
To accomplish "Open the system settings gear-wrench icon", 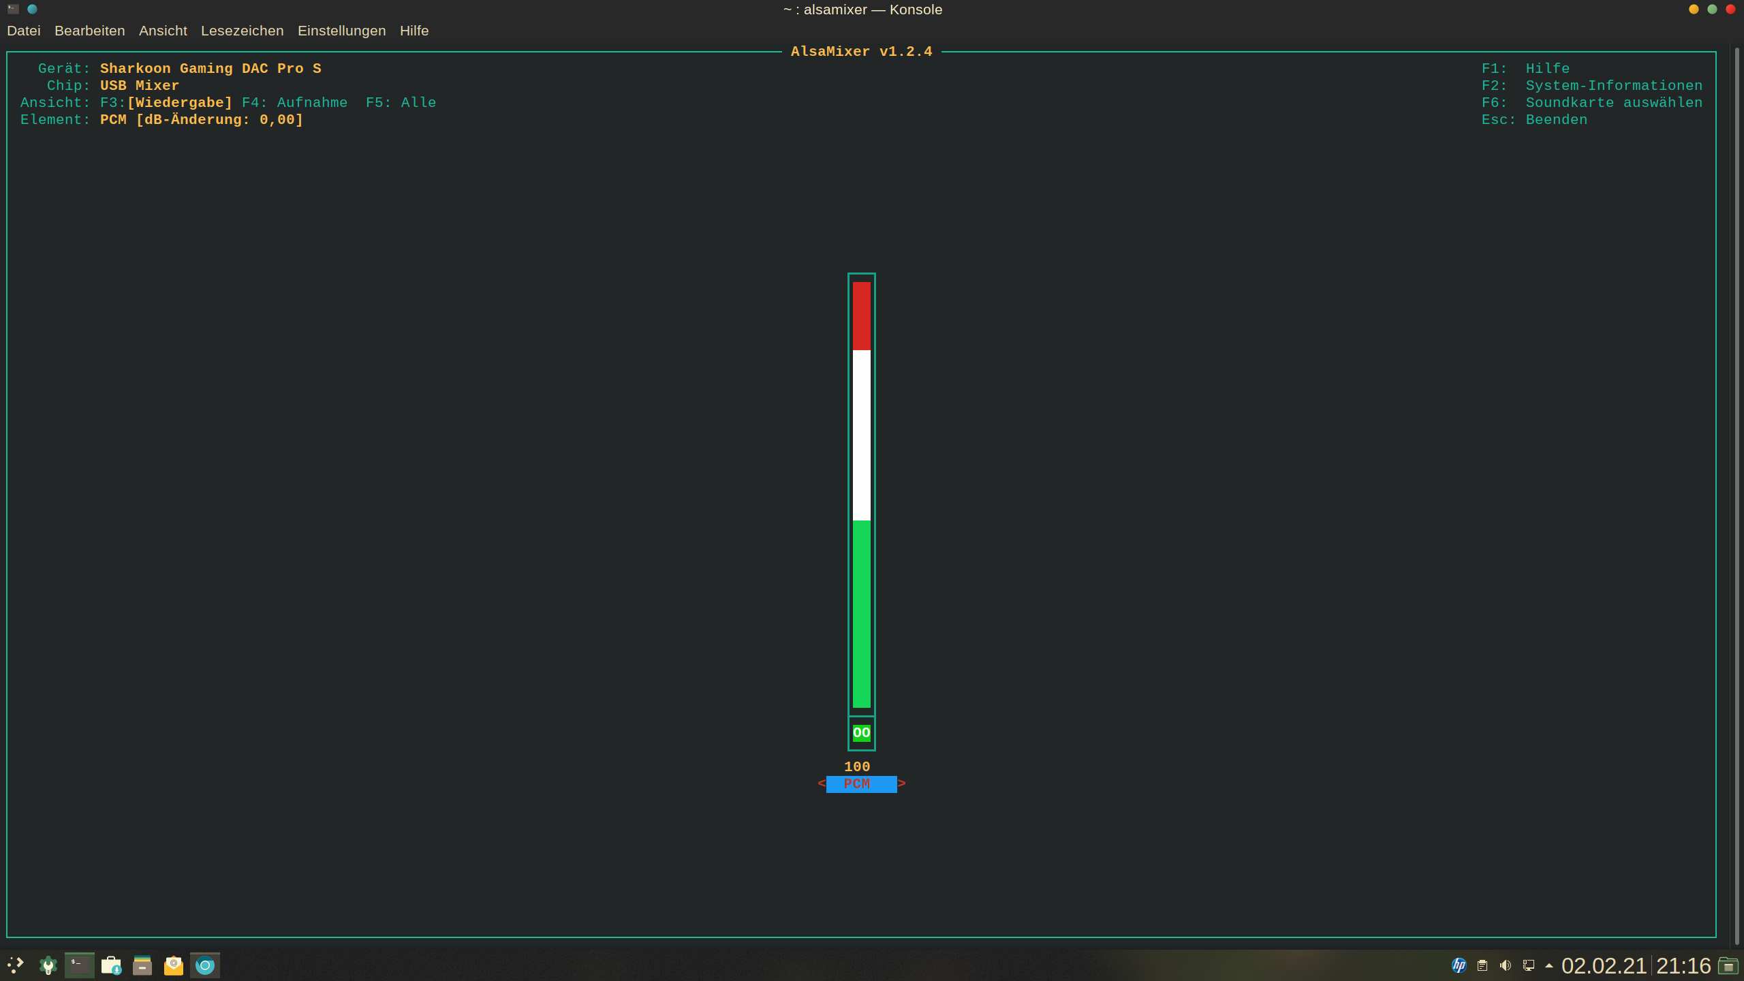I will 48,965.
